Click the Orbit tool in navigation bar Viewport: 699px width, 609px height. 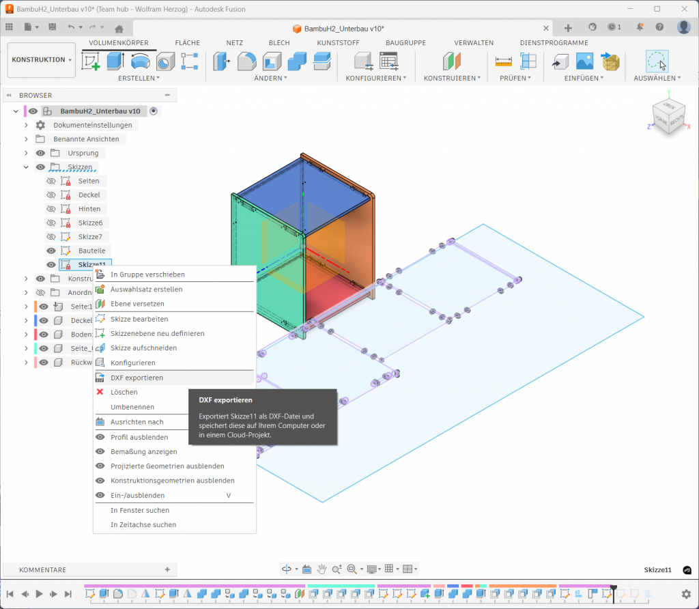click(x=287, y=569)
